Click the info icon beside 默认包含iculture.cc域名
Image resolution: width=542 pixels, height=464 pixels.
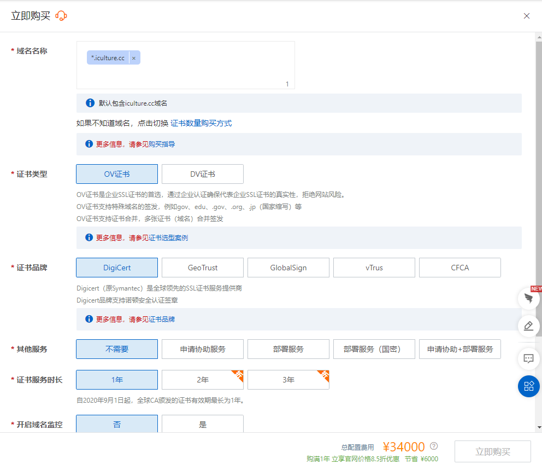[90, 103]
